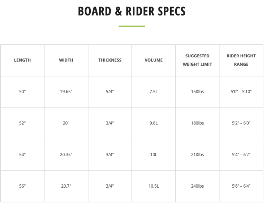Click the green underline below the heading
This screenshot has height=210, width=271.
(132, 26)
